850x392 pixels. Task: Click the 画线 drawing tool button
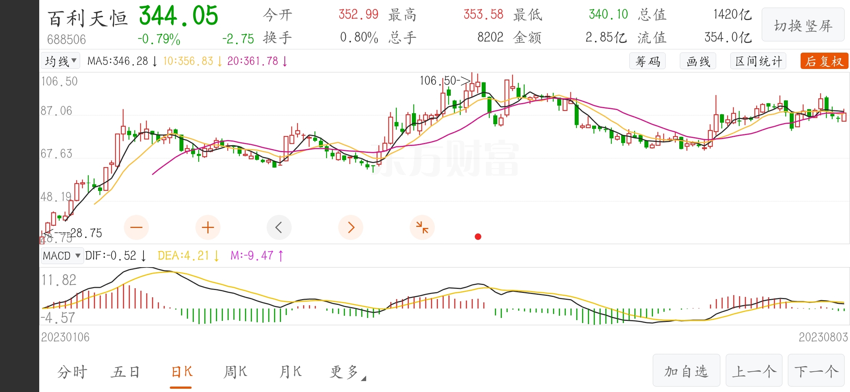coord(698,61)
